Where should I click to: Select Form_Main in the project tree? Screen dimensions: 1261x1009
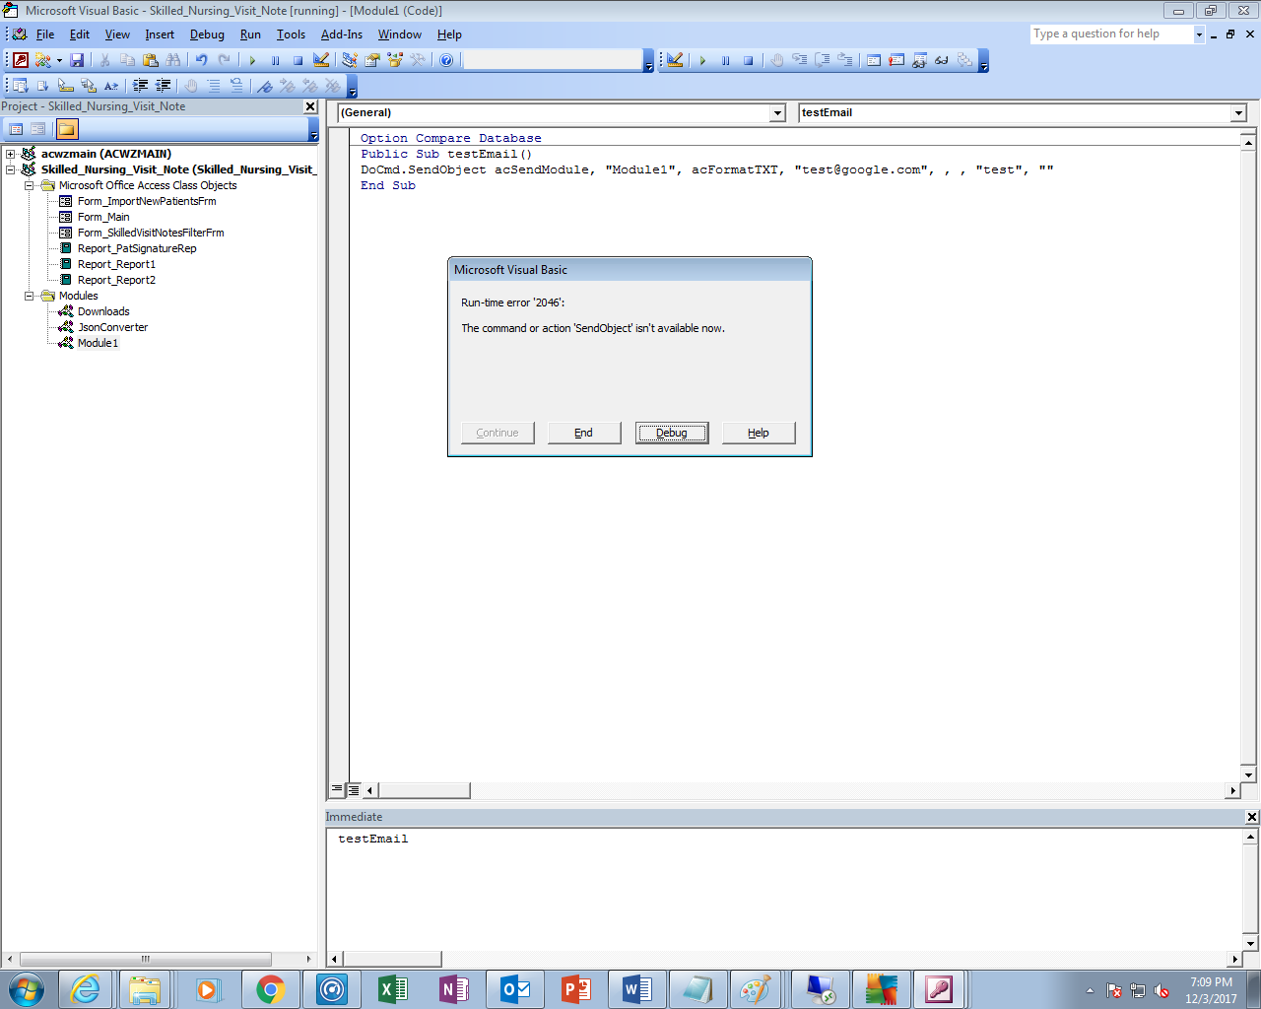[x=103, y=217]
